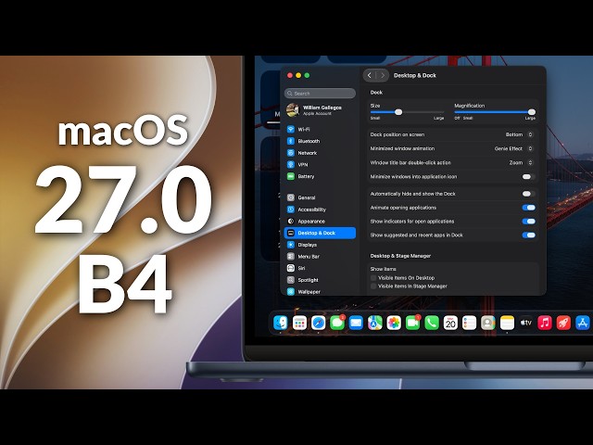Open Maps app in the Dock

click(374, 323)
